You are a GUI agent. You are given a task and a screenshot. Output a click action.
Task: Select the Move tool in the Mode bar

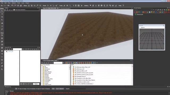click(x=2, y=14)
